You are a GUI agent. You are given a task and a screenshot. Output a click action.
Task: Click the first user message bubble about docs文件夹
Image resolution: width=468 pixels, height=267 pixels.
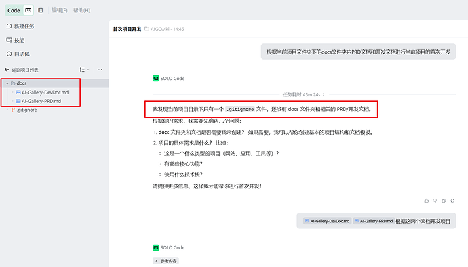pyautogui.click(x=359, y=52)
